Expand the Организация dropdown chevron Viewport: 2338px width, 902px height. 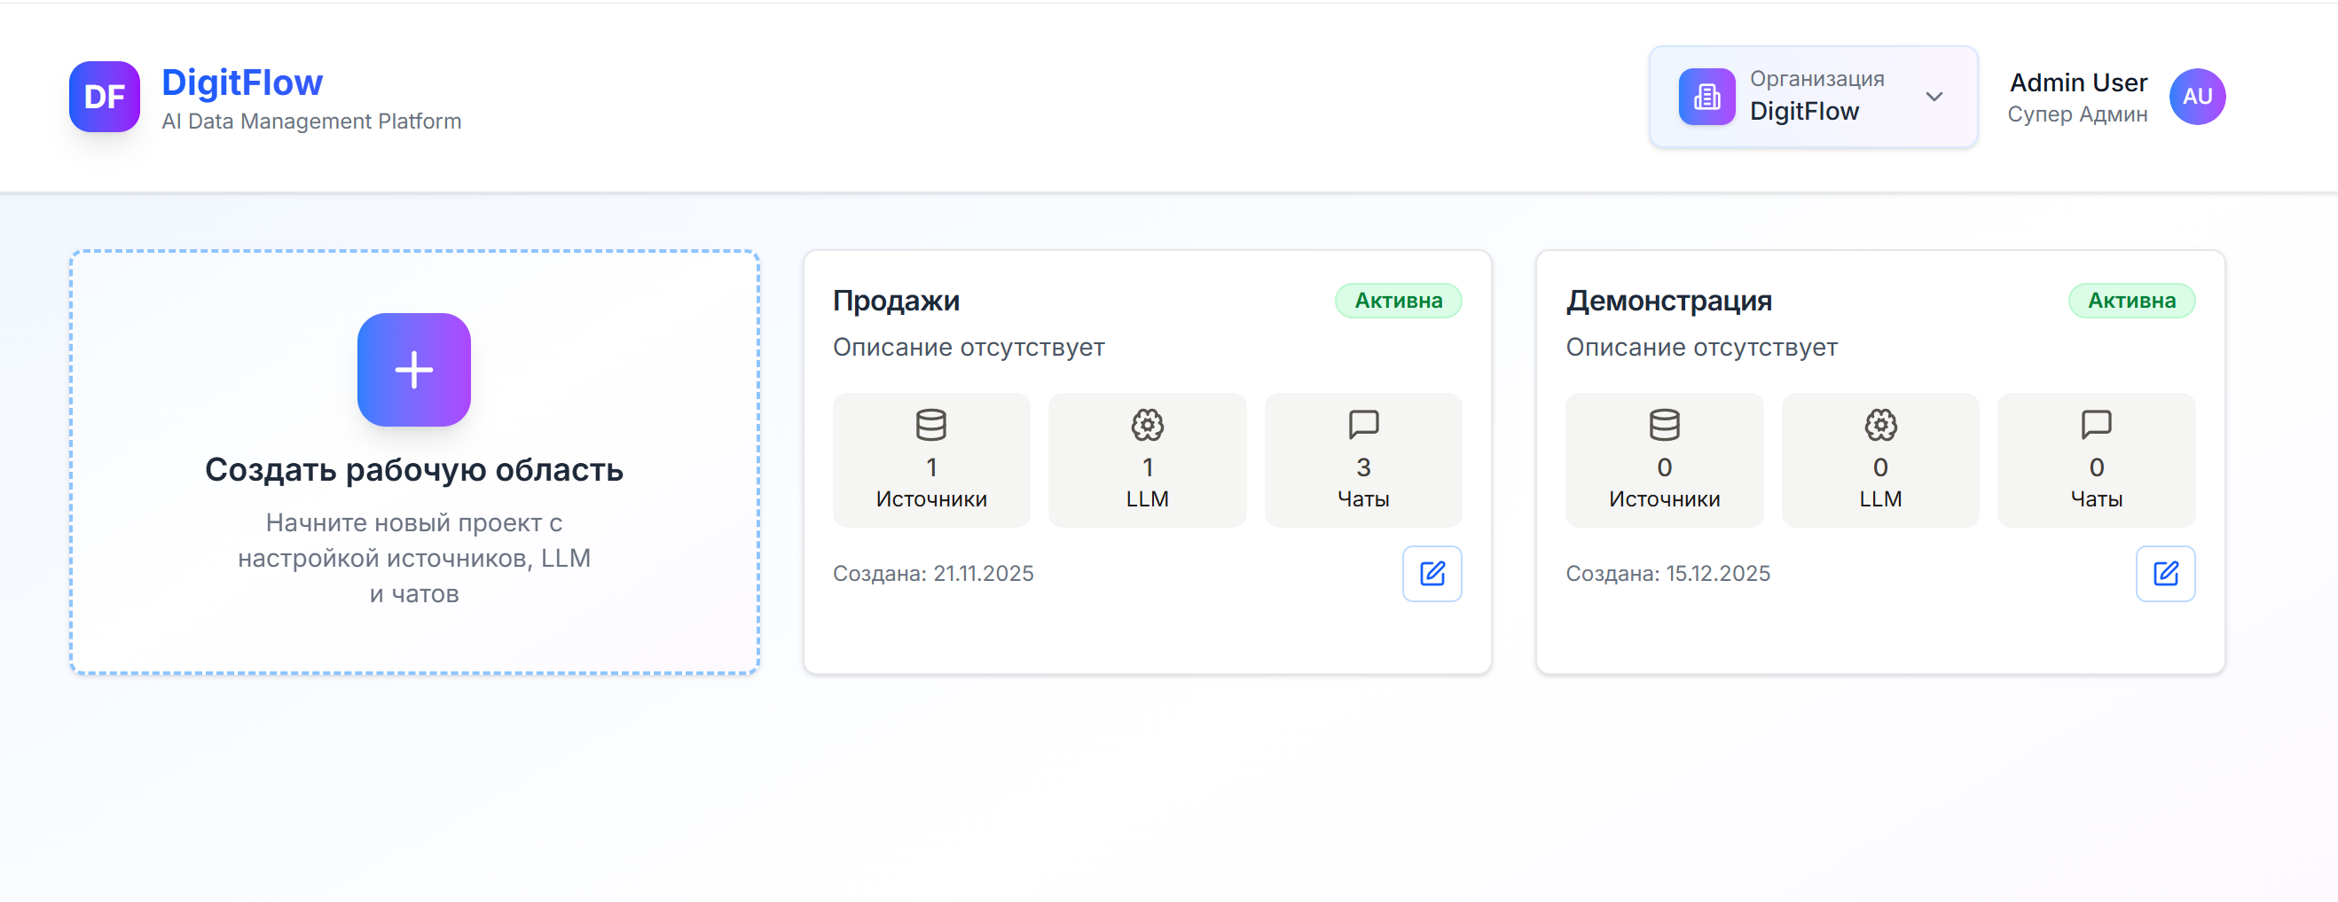[1934, 96]
